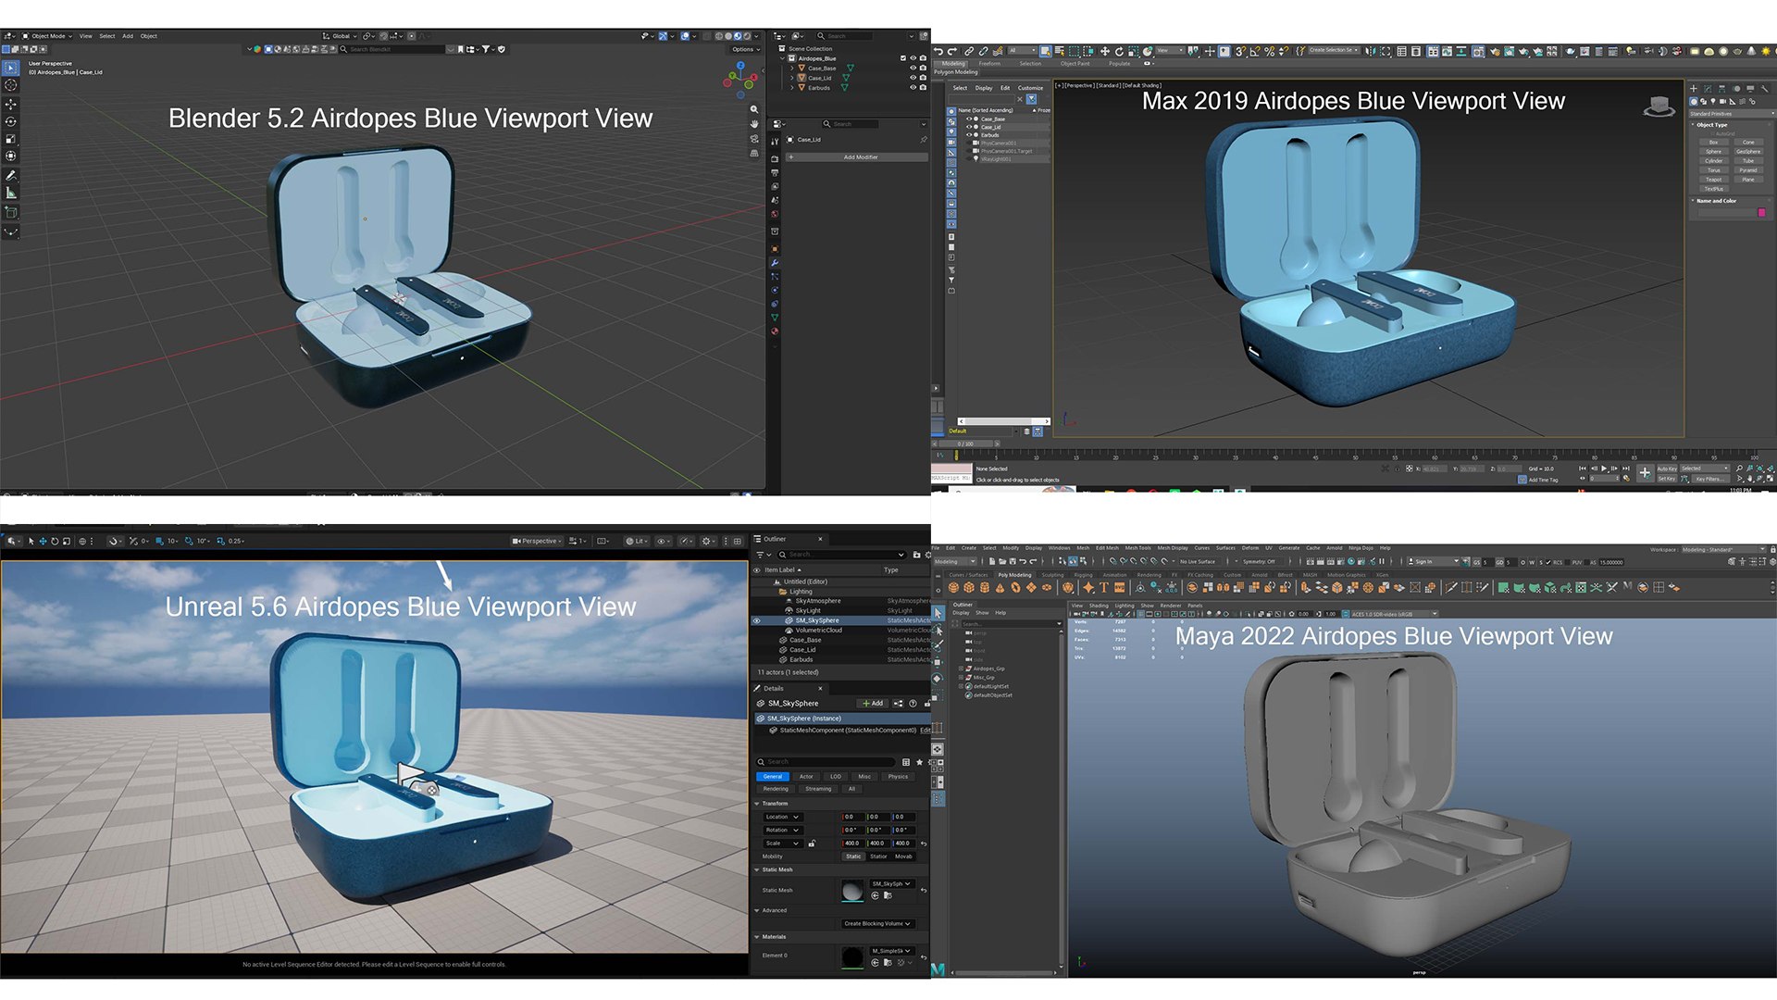Image resolution: width=1777 pixels, height=1000 pixels.
Task: Open Blender Global orientation dropdown
Action: (340, 36)
